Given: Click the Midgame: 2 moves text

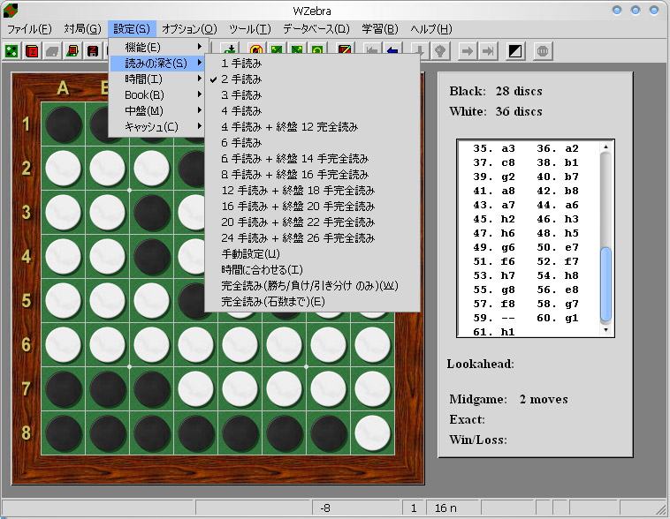Looking at the screenshot, I should click(508, 400).
